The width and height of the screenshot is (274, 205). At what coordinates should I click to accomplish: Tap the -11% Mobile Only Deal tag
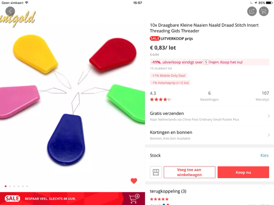click(168, 76)
